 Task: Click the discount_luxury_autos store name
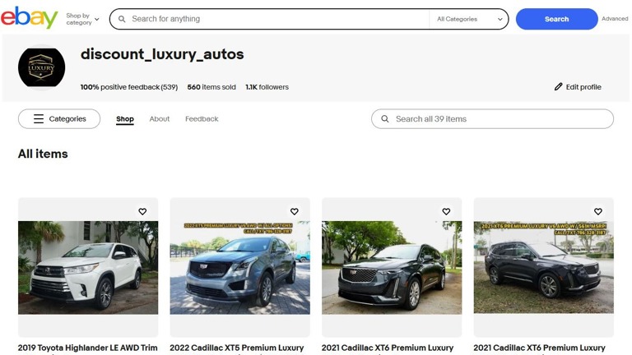pos(162,54)
